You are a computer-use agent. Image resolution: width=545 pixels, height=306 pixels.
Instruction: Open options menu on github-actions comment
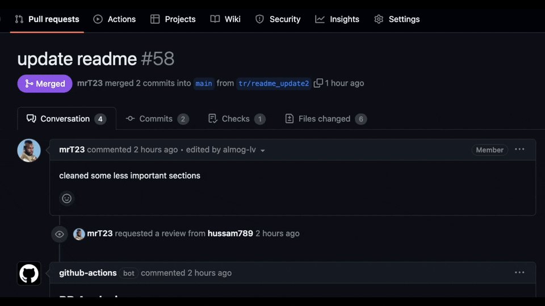point(519,273)
